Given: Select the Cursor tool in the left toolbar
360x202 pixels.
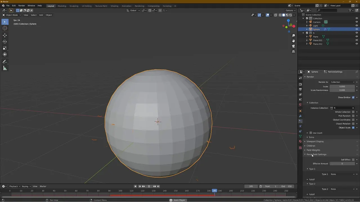Looking at the screenshot, I should coord(5,28).
